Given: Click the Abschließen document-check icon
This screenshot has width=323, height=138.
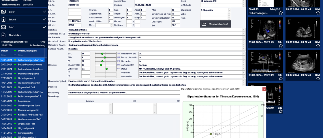Looking at the screenshot, I should click(x=3, y=35).
